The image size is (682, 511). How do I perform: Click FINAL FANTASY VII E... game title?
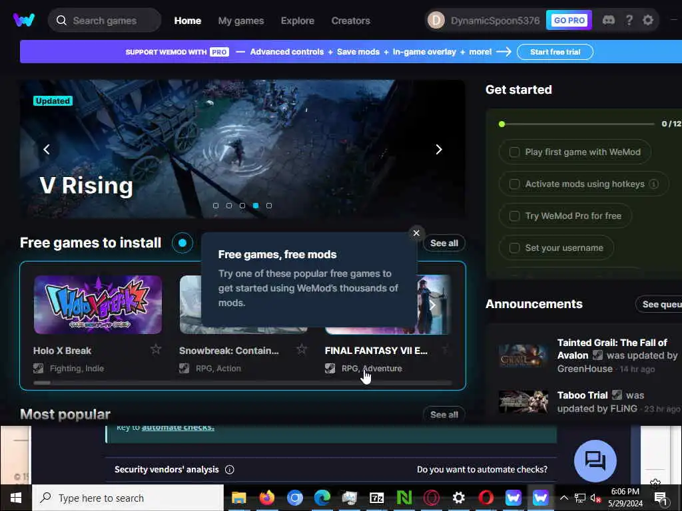[x=376, y=351]
